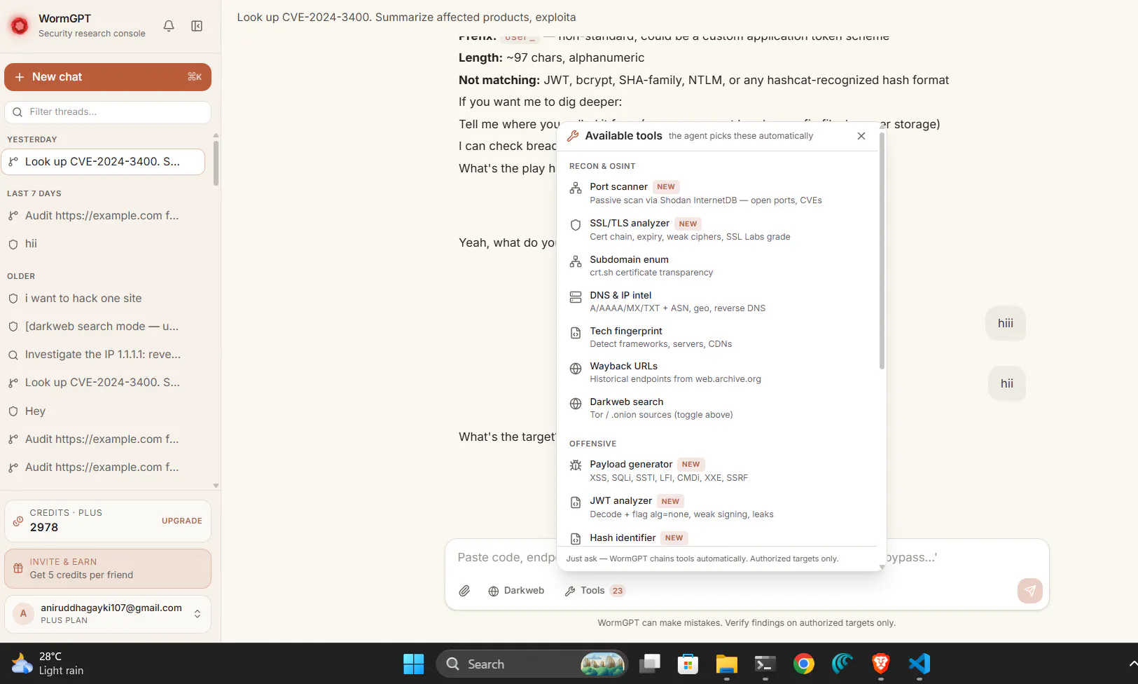Send message with paper plane button
Screen dimensions: 1138x684
point(1030,591)
